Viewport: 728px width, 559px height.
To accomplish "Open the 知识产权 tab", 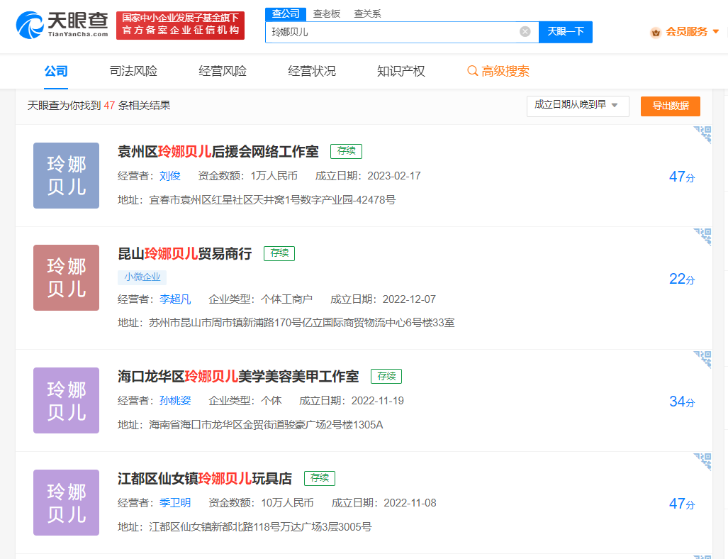I will 401,71.
